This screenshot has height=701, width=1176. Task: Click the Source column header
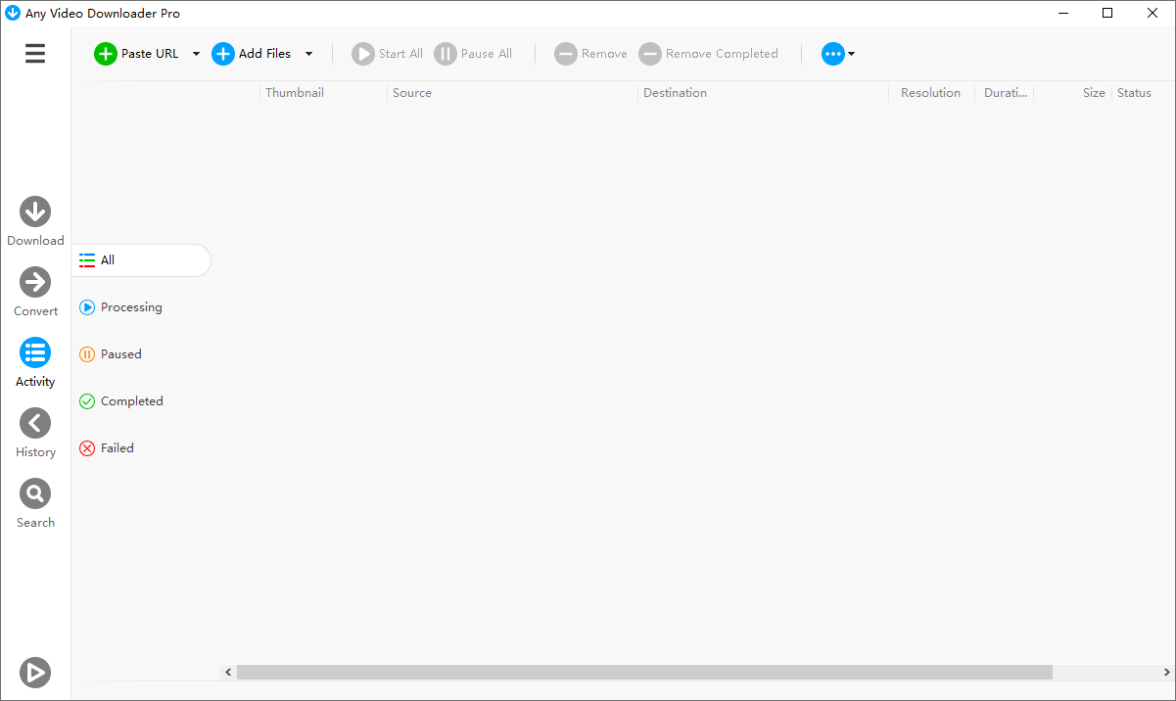(412, 92)
